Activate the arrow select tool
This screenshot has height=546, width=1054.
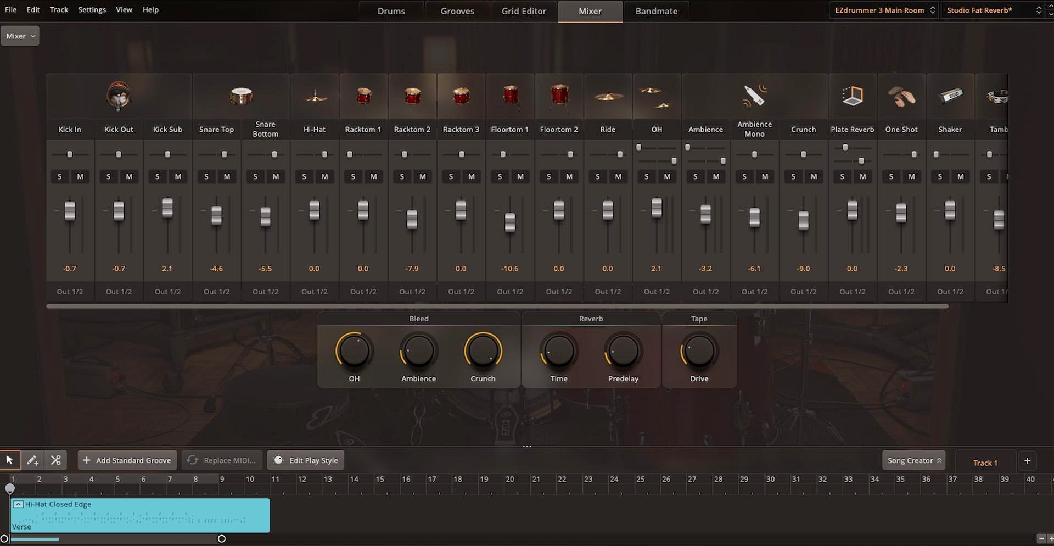click(10, 460)
